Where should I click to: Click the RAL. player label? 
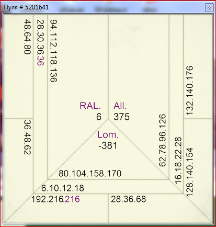90,106
